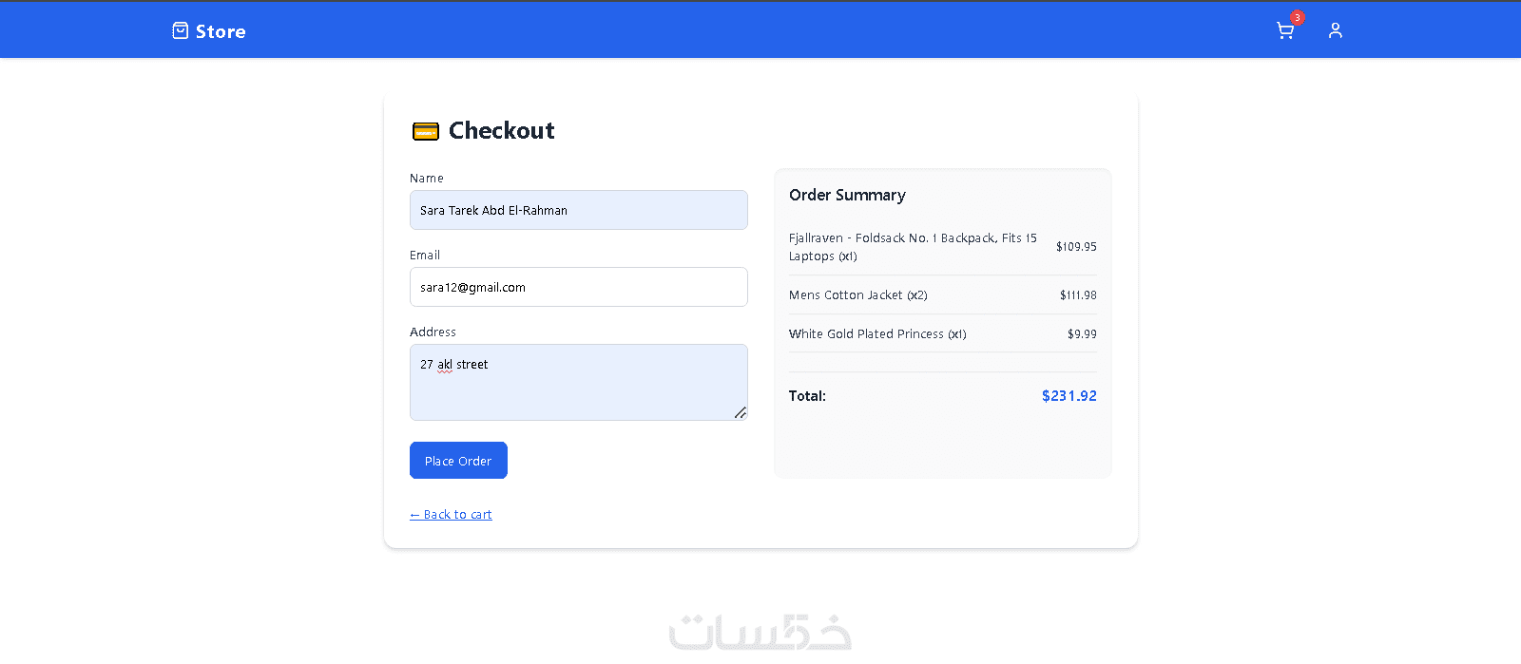Select the Mens Cotton Jacket line item
Viewport: 1521px width, 664px height.
[x=857, y=295]
